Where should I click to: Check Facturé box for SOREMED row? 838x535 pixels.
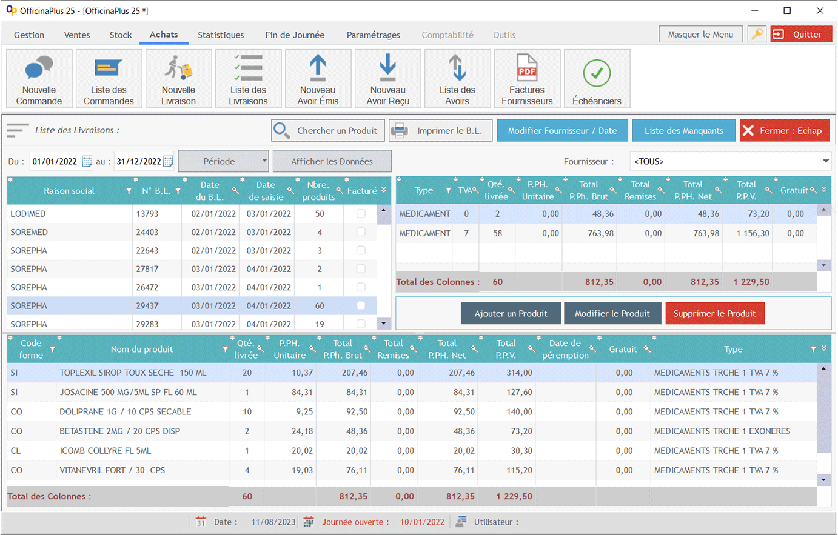pyautogui.click(x=361, y=232)
